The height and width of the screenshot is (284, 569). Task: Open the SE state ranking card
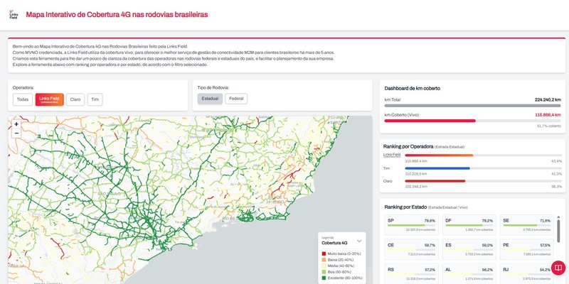coord(527,224)
